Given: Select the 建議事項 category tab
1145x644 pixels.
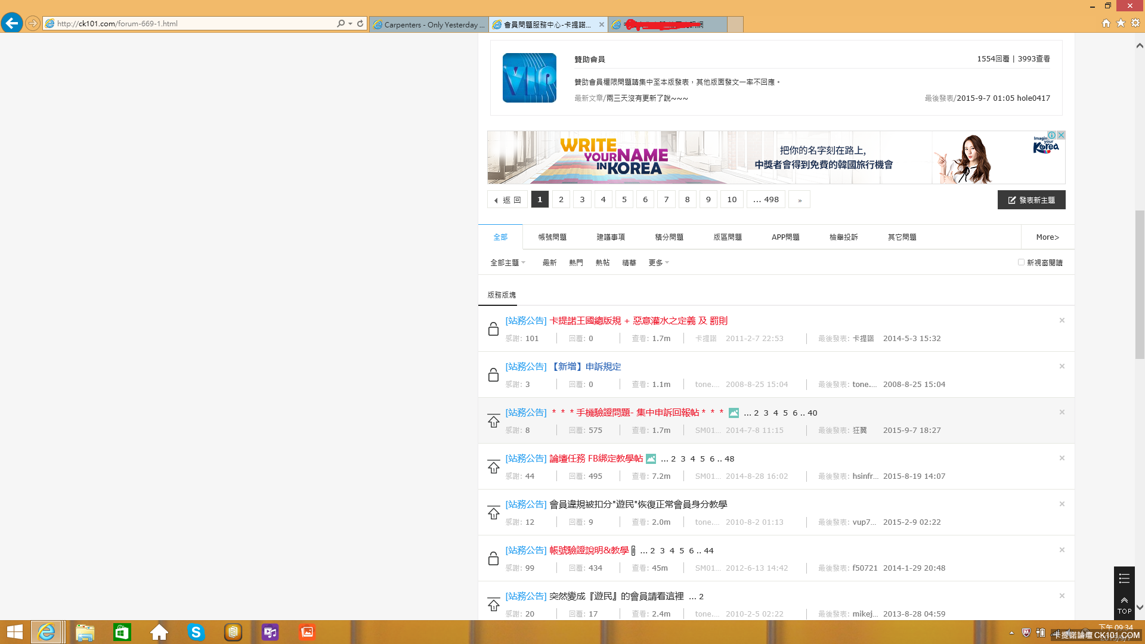Looking at the screenshot, I should tap(611, 237).
